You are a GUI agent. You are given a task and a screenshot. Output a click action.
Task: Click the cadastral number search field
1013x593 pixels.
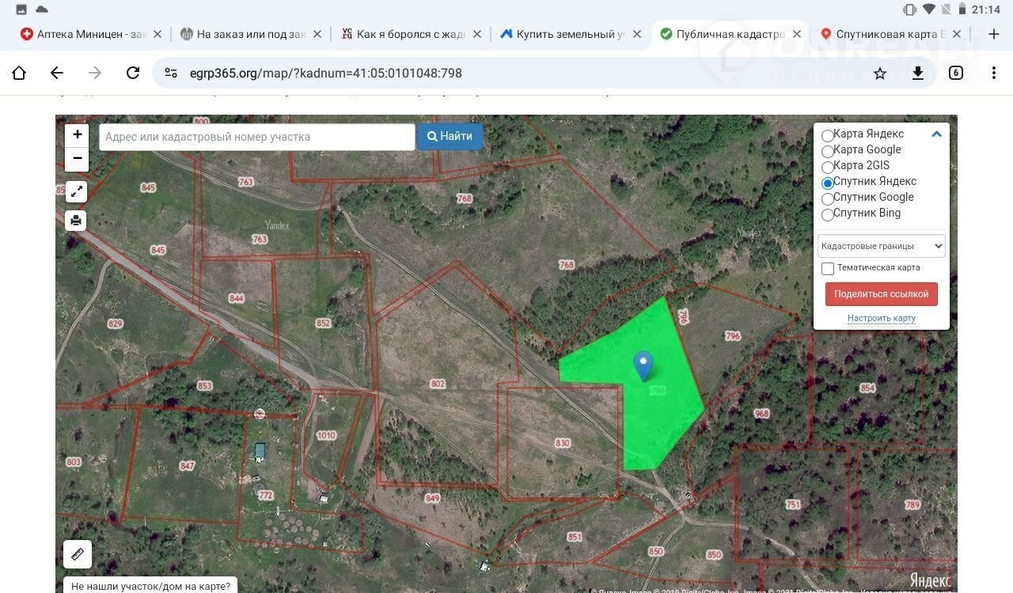pos(256,137)
